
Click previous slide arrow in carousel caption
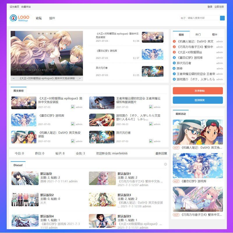[13, 78]
